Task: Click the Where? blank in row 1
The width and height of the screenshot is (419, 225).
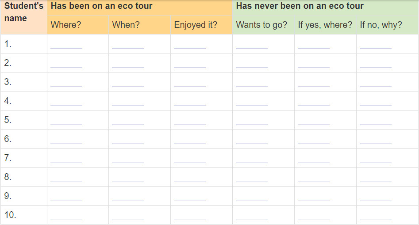Action: 66,46
